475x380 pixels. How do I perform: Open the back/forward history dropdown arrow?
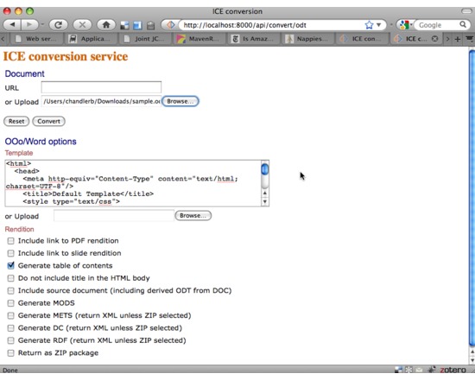point(42,24)
